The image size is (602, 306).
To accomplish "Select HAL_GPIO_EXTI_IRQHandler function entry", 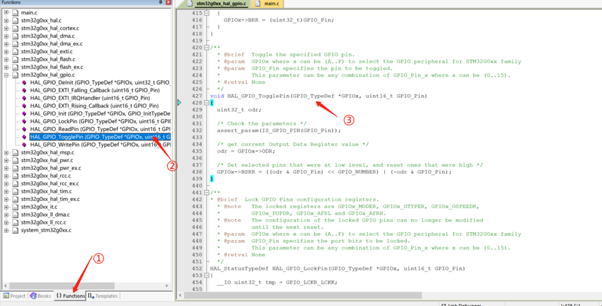I will click(x=90, y=98).
